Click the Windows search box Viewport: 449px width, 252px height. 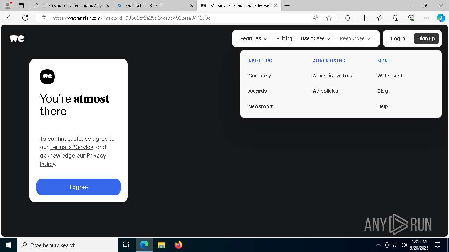[x=67, y=245]
